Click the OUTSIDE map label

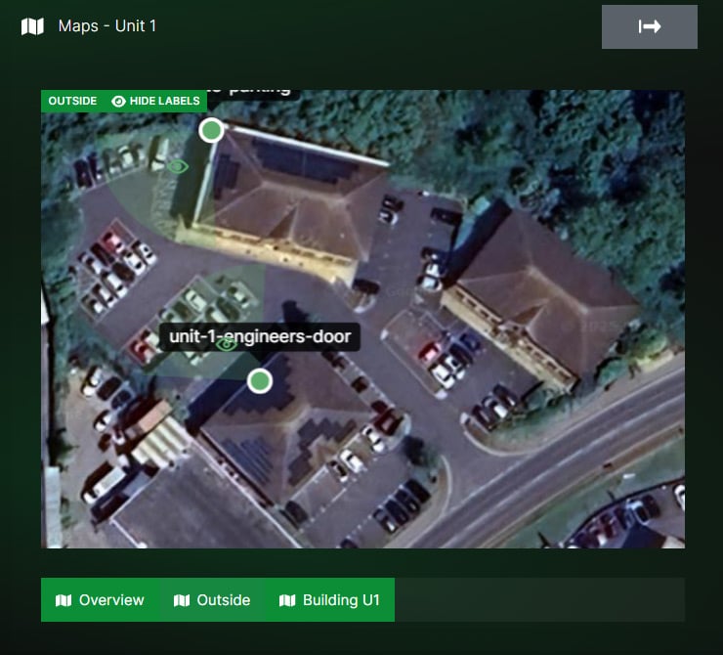pos(72,101)
